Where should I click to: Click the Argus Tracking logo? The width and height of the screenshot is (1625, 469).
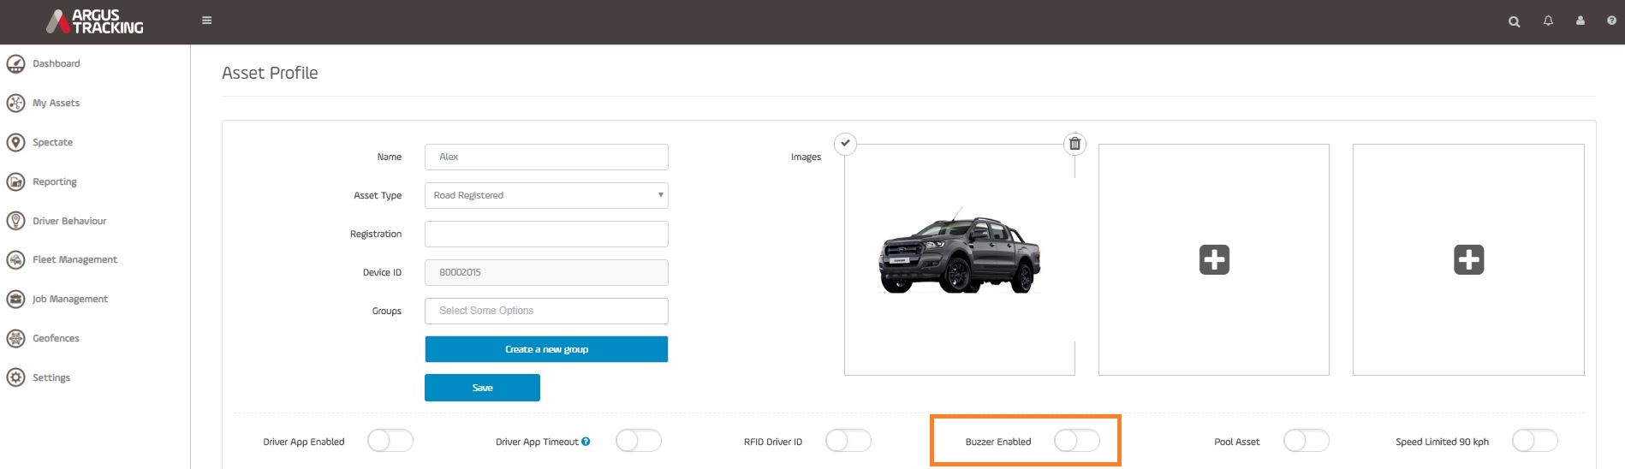(95, 21)
